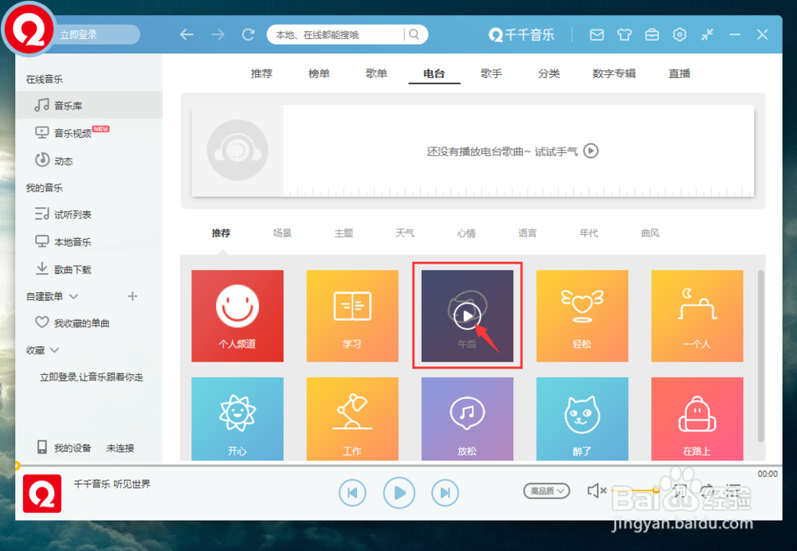Open 我收藏的单曲 favorites list

(81, 322)
